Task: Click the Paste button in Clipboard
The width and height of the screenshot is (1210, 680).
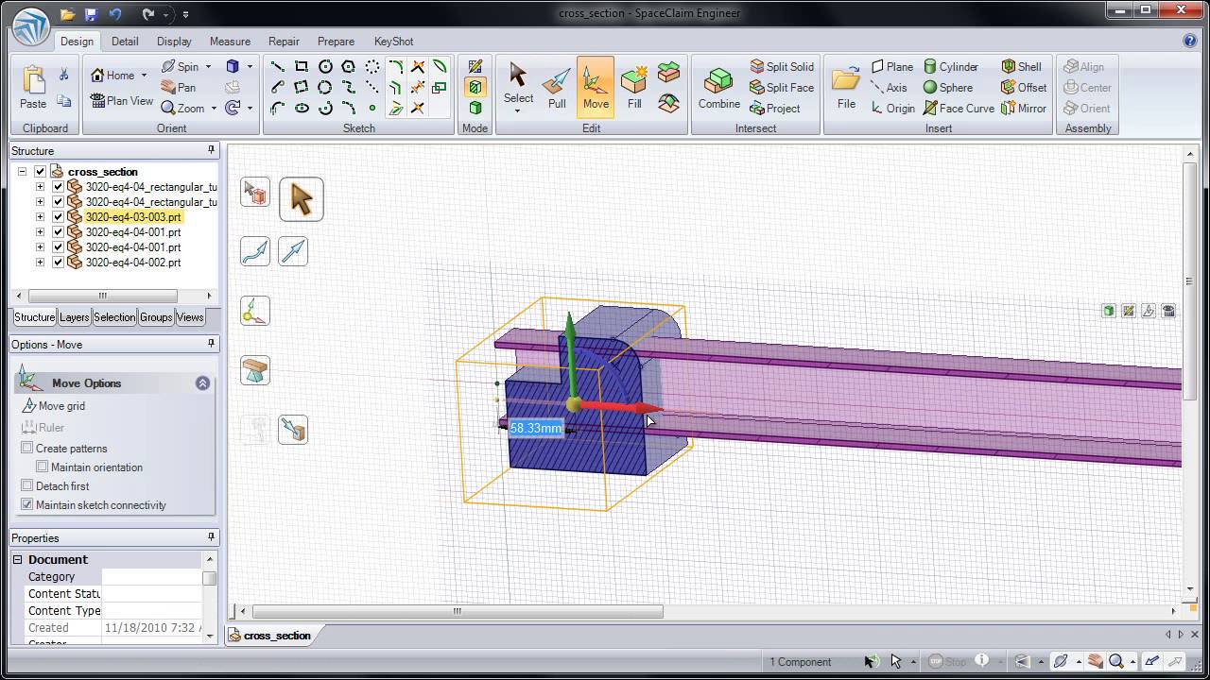Action: tap(33, 87)
